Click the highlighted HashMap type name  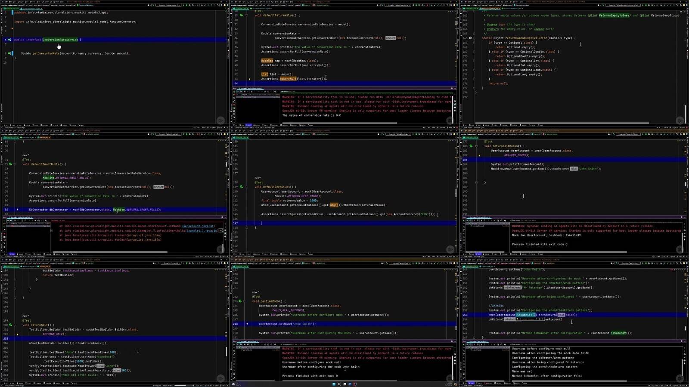[x=267, y=61]
